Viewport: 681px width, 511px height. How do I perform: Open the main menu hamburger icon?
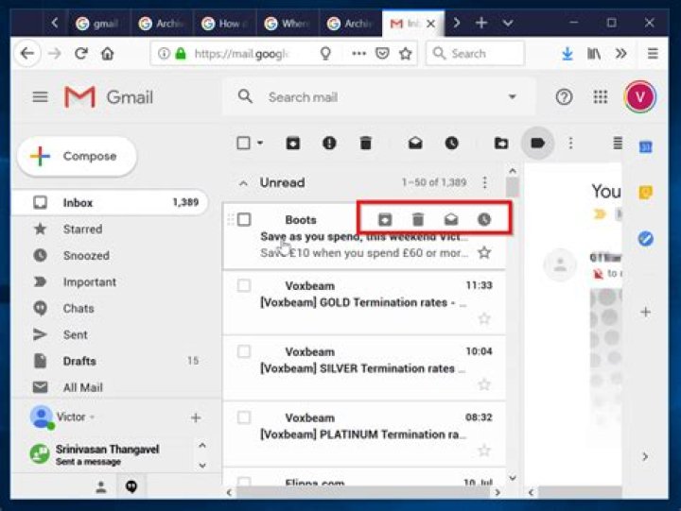coord(40,96)
